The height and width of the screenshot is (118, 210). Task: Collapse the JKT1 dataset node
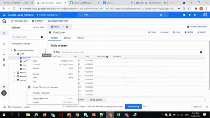click(x=14, y=54)
